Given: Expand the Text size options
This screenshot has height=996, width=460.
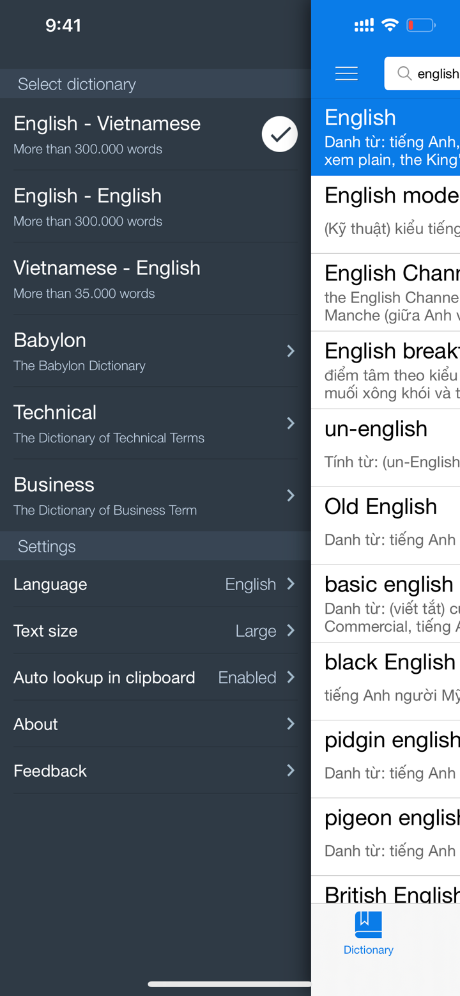Looking at the screenshot, I should click(291, 630).
